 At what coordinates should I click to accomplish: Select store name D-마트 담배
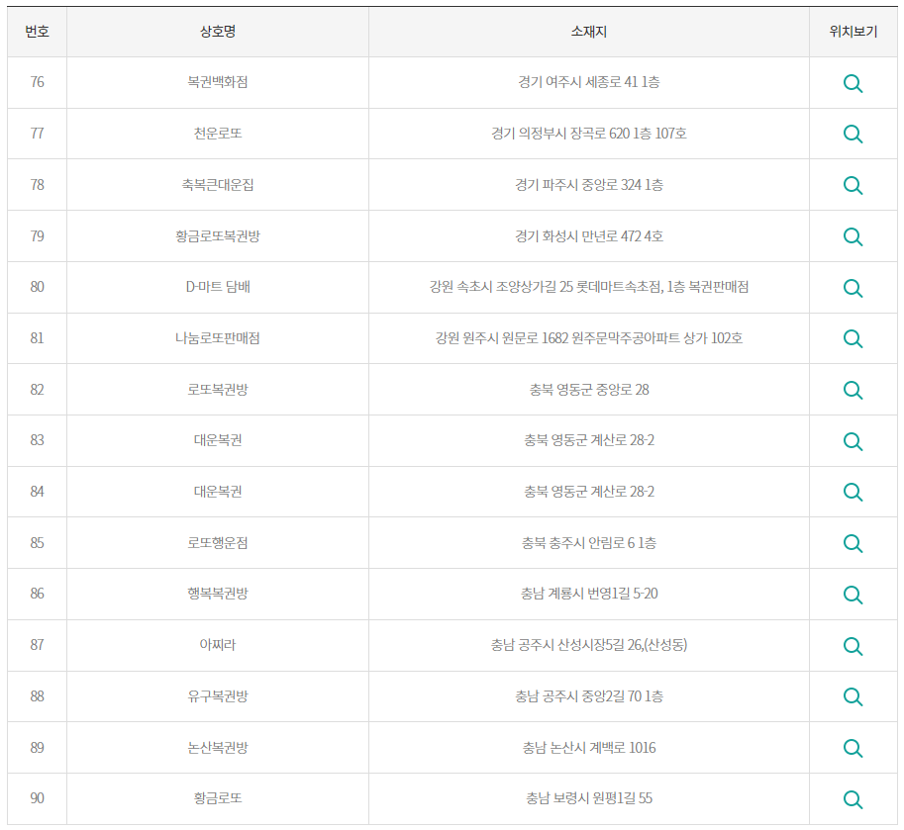point(218,286)
